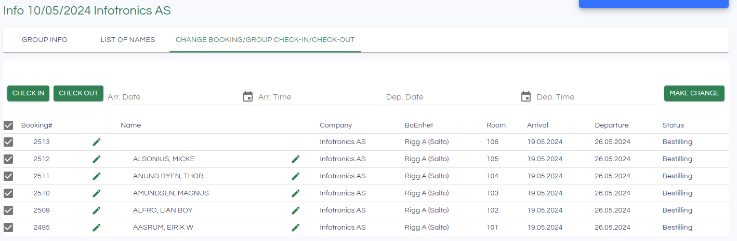Screen dimensions: 737x241
Task: Focus the Arr. Time input field
Action: [320, 97]
